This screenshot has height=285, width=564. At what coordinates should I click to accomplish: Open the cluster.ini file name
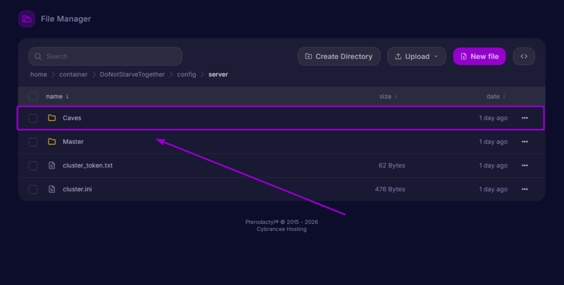click(77, 189)
